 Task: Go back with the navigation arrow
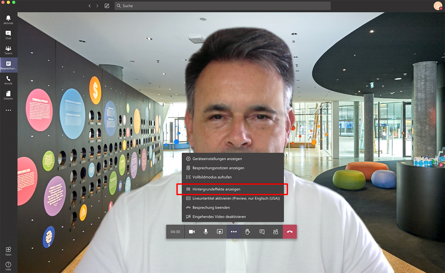(x=90, y=6)
